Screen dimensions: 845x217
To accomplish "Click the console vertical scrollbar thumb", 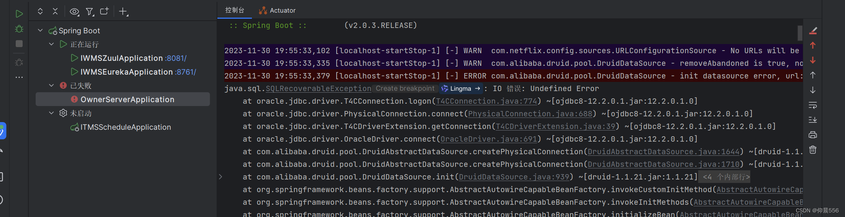I will 800,33.
